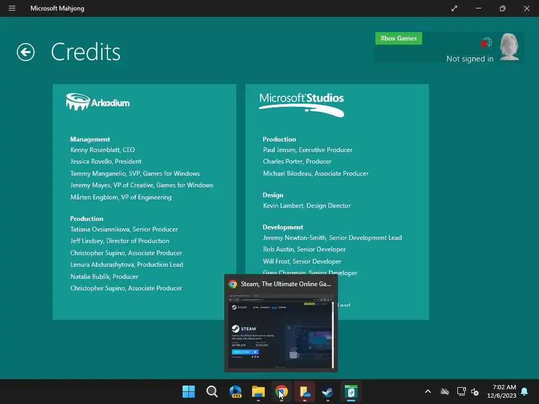Screen dimensions: 539x404
Task: Click 'Natalia Bublik, Producer'
Action: [104, 277]
